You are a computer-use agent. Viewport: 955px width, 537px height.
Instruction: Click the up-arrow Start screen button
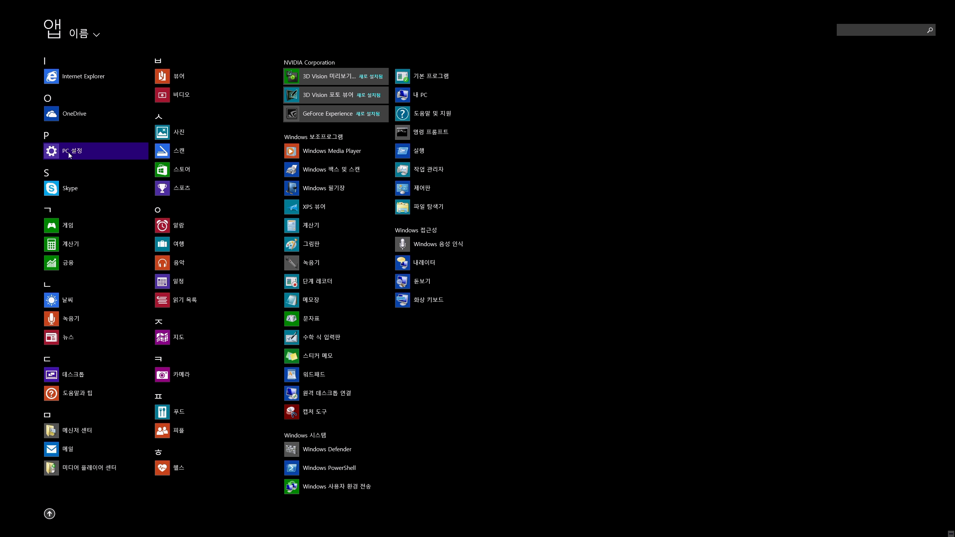[x=50, y=514]
